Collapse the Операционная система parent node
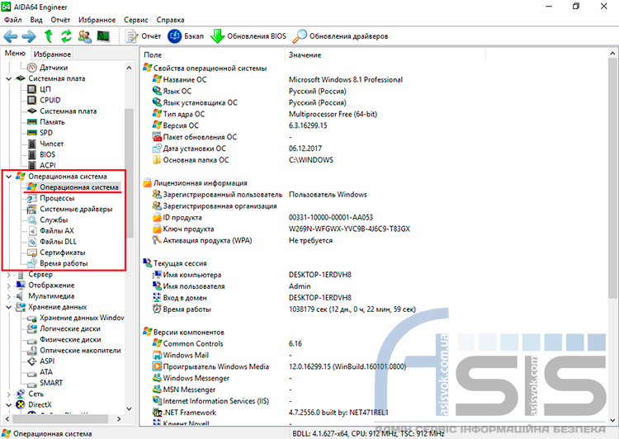The height and width of the screenshot is (439, 619). [9, 177]
